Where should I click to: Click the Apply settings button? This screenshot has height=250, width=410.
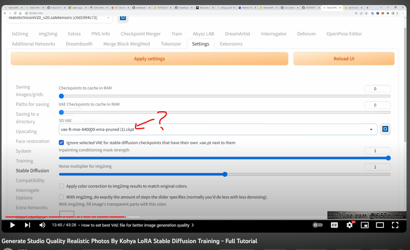pos(149,58)
